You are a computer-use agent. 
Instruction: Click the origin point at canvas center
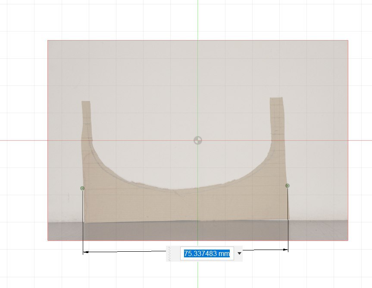(x=198, y=140)
